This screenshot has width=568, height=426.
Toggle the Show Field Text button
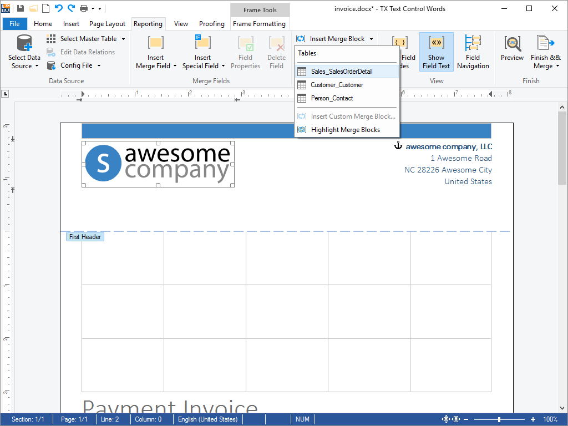pyautogui.click(x=436, y=52)
